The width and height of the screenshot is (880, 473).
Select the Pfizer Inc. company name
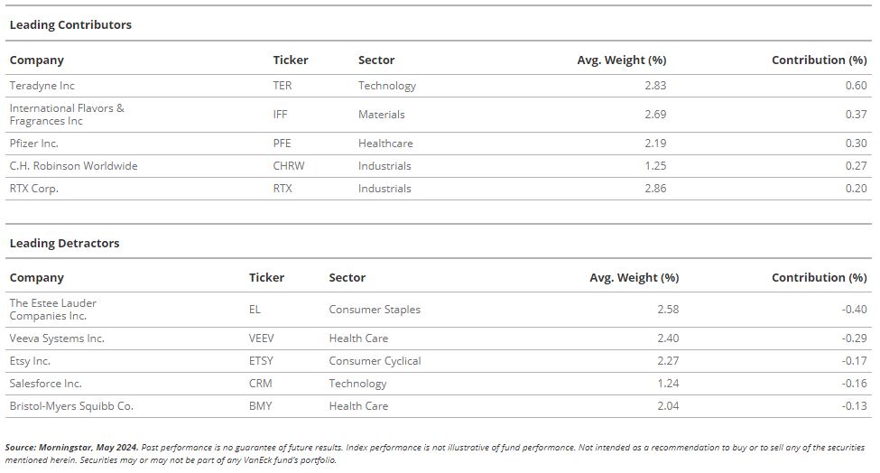click(x=33, y=144)
